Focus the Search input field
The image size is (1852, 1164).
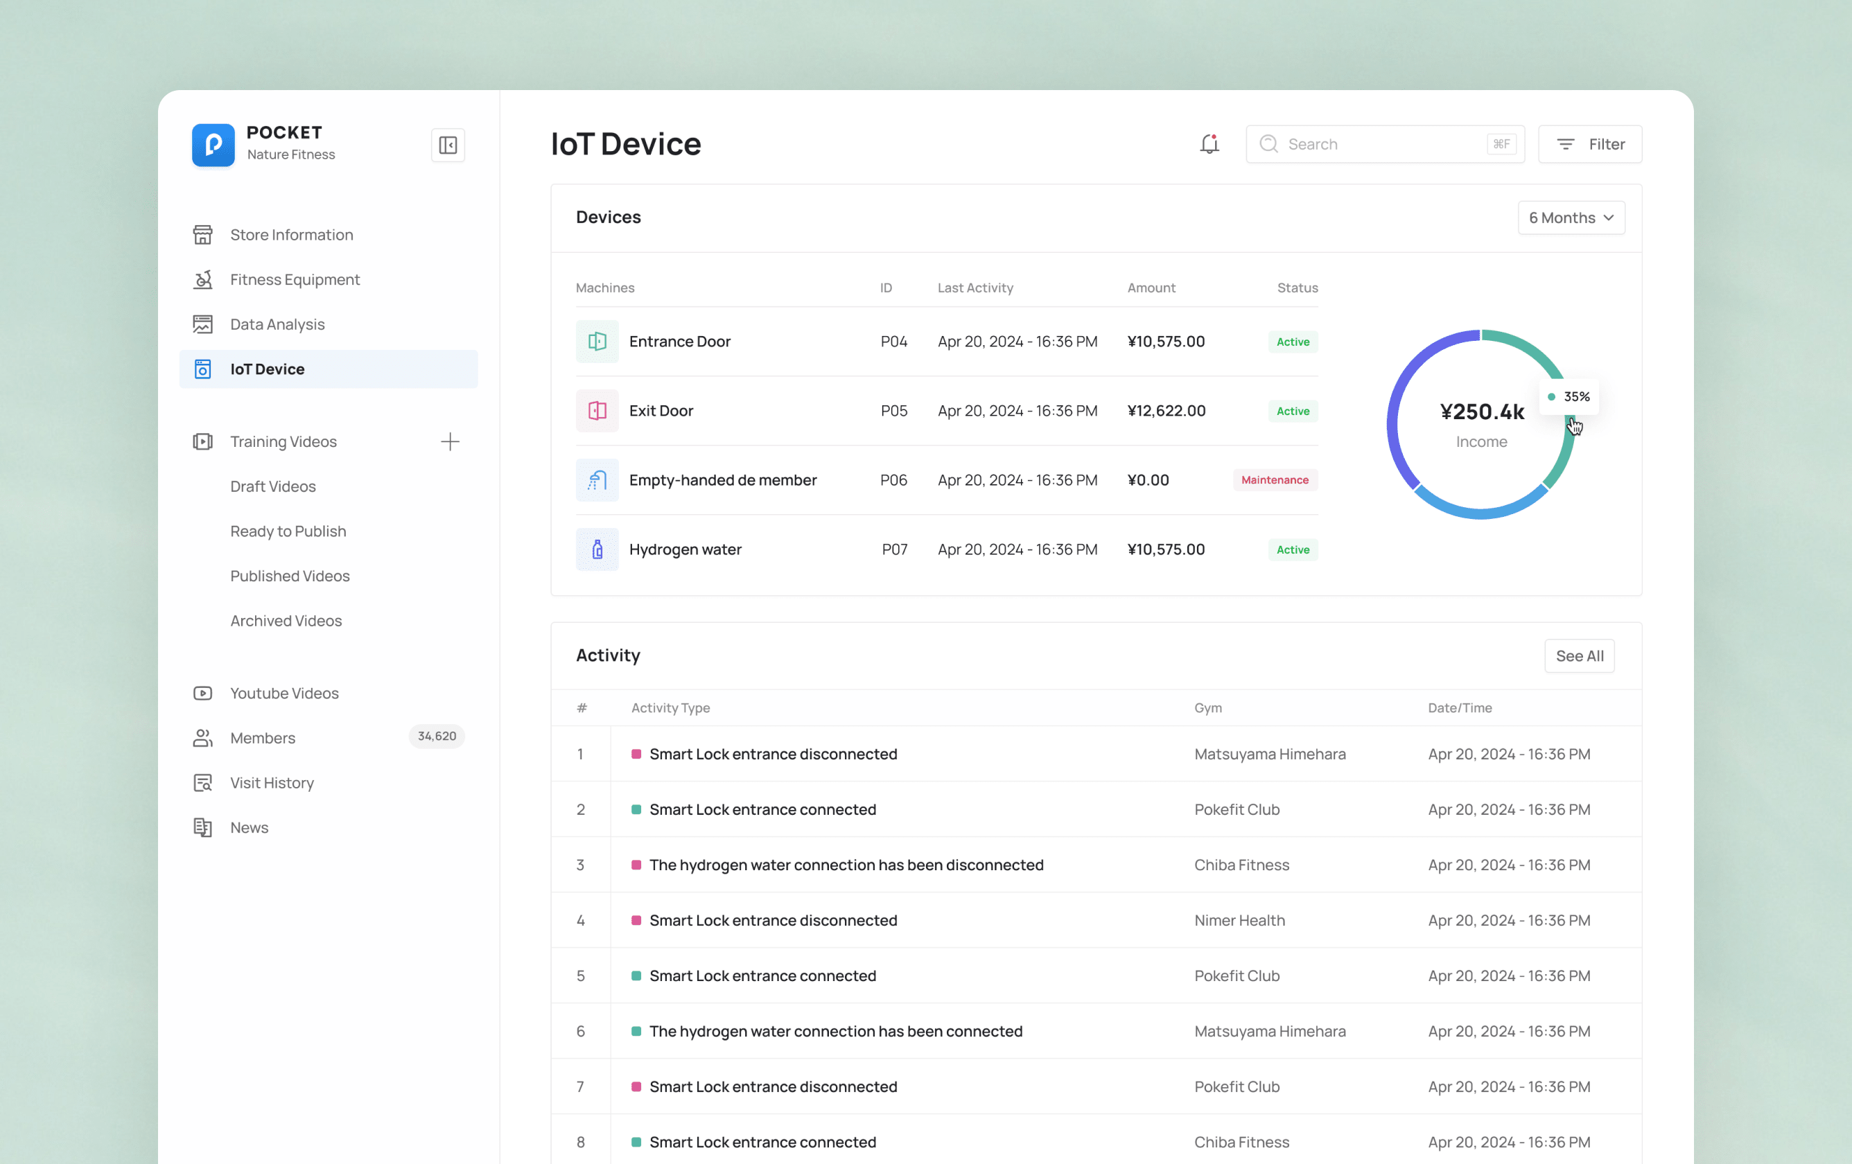tap(1384, 144)
